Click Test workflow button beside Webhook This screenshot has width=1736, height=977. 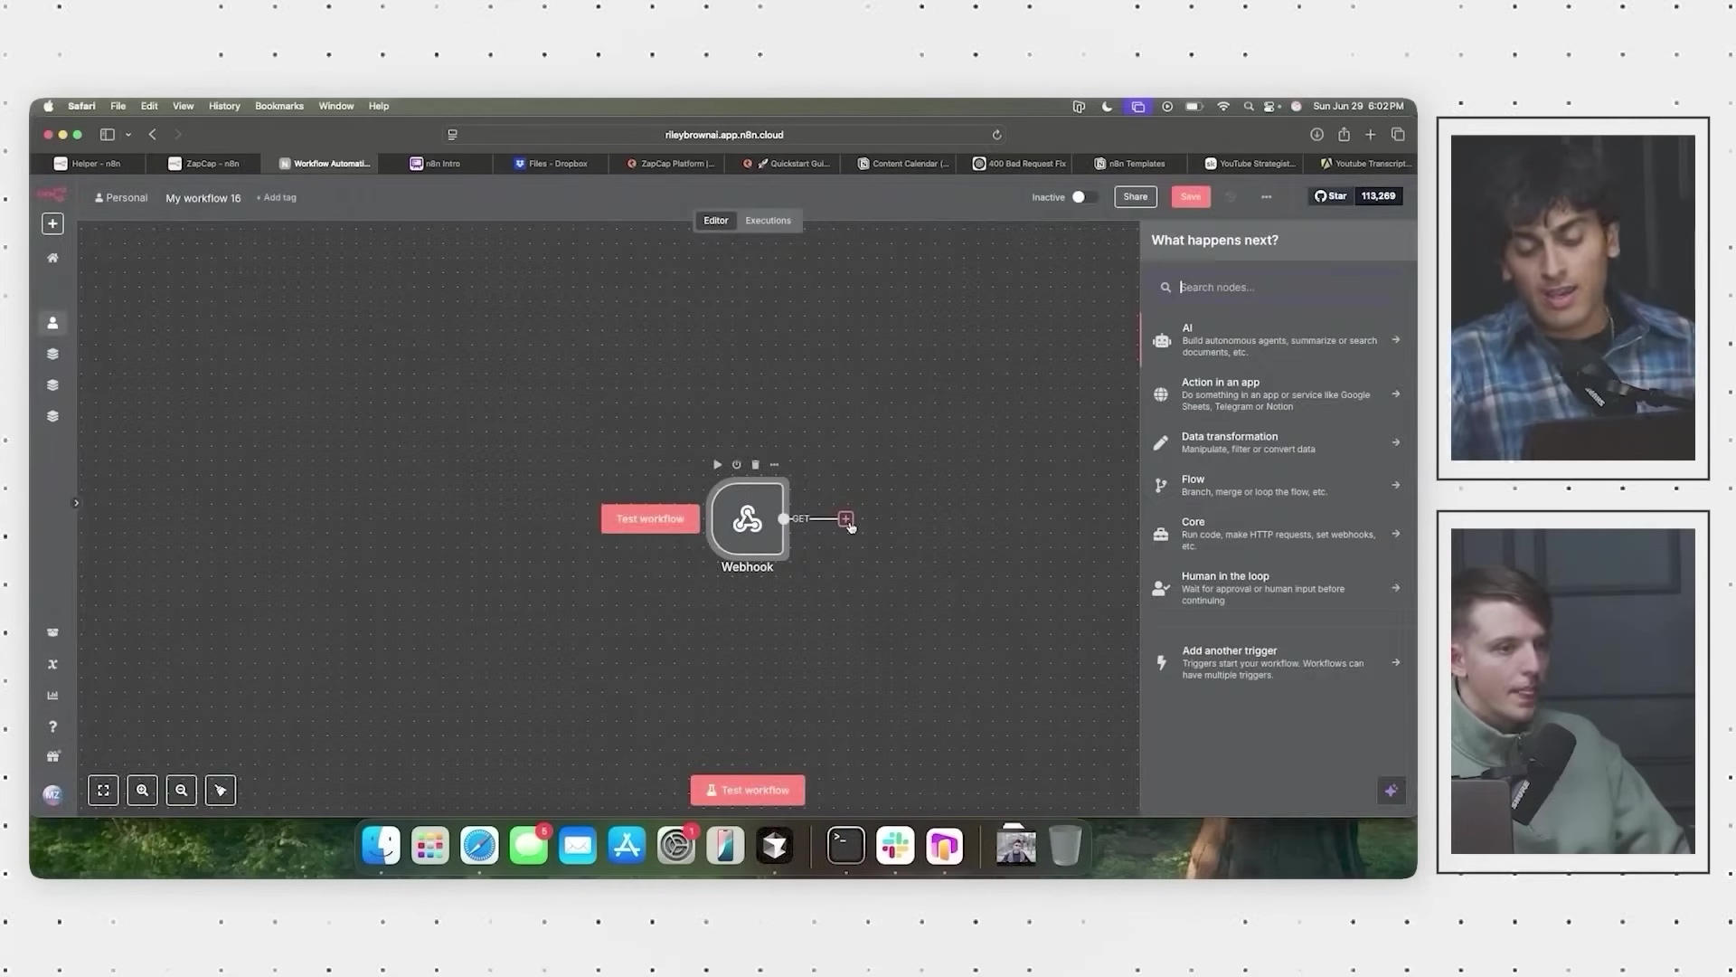pyautogui.click(x=650, y=518)
